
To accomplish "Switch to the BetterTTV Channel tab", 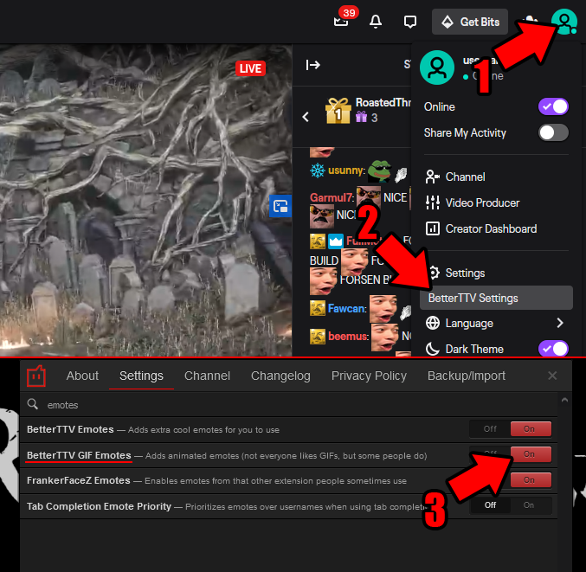I will (207, 376).
